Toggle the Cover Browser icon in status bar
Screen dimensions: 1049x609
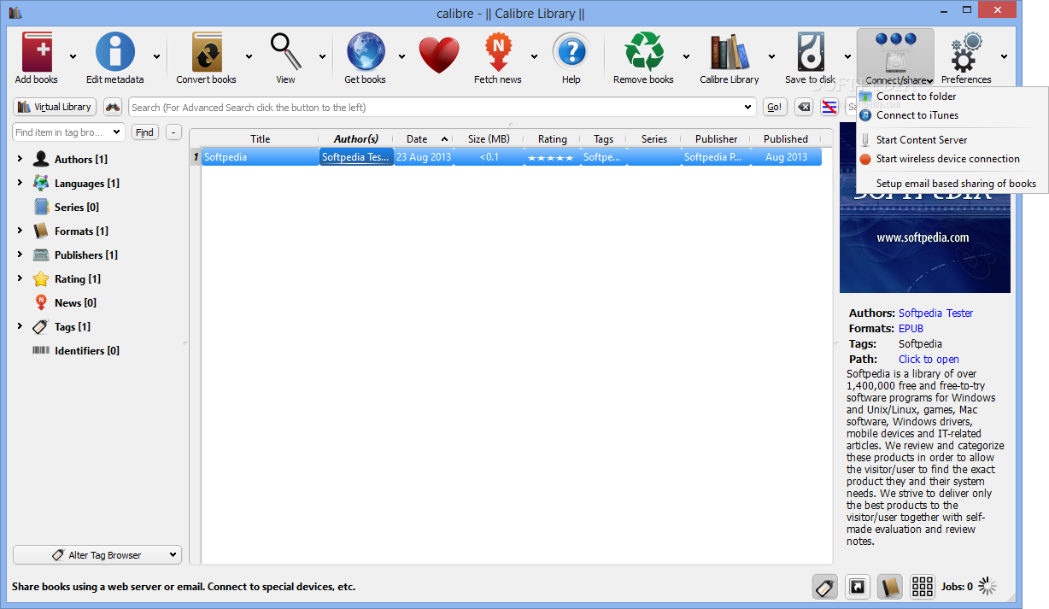tap(857, 587)
